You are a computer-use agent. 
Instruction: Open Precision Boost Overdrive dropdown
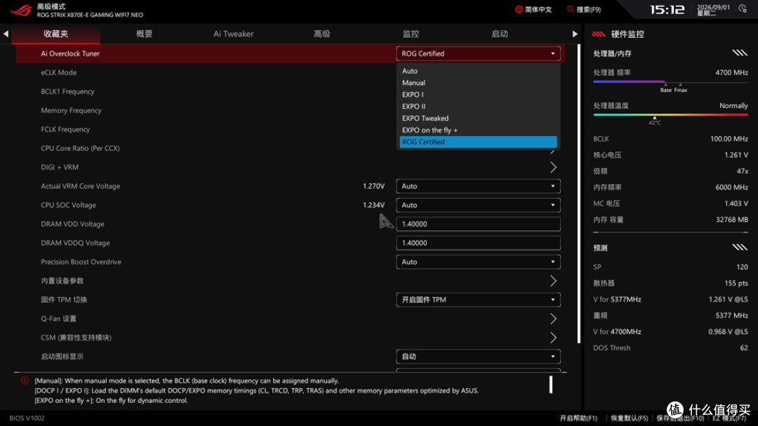pos(478,262)
